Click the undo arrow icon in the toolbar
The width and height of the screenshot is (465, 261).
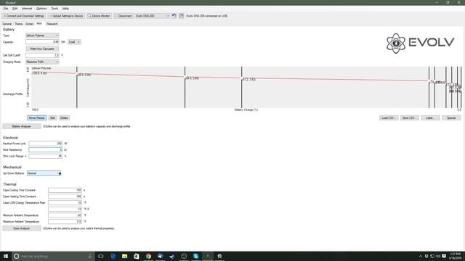[174, 16]
